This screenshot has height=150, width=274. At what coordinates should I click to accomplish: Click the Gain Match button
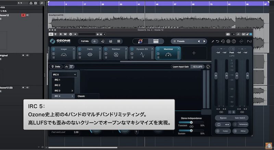(240, 118)
